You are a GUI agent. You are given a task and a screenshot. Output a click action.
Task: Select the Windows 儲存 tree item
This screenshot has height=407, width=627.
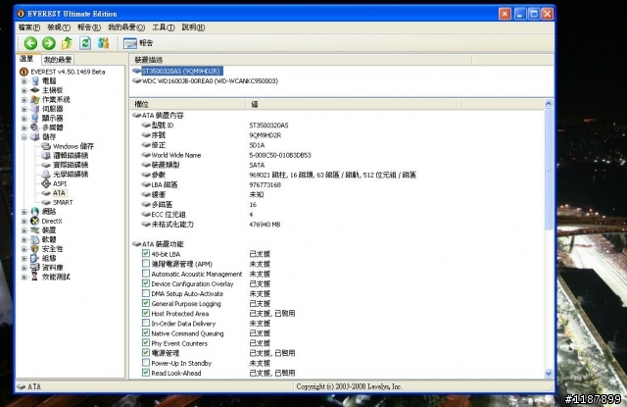pos(73,146)
